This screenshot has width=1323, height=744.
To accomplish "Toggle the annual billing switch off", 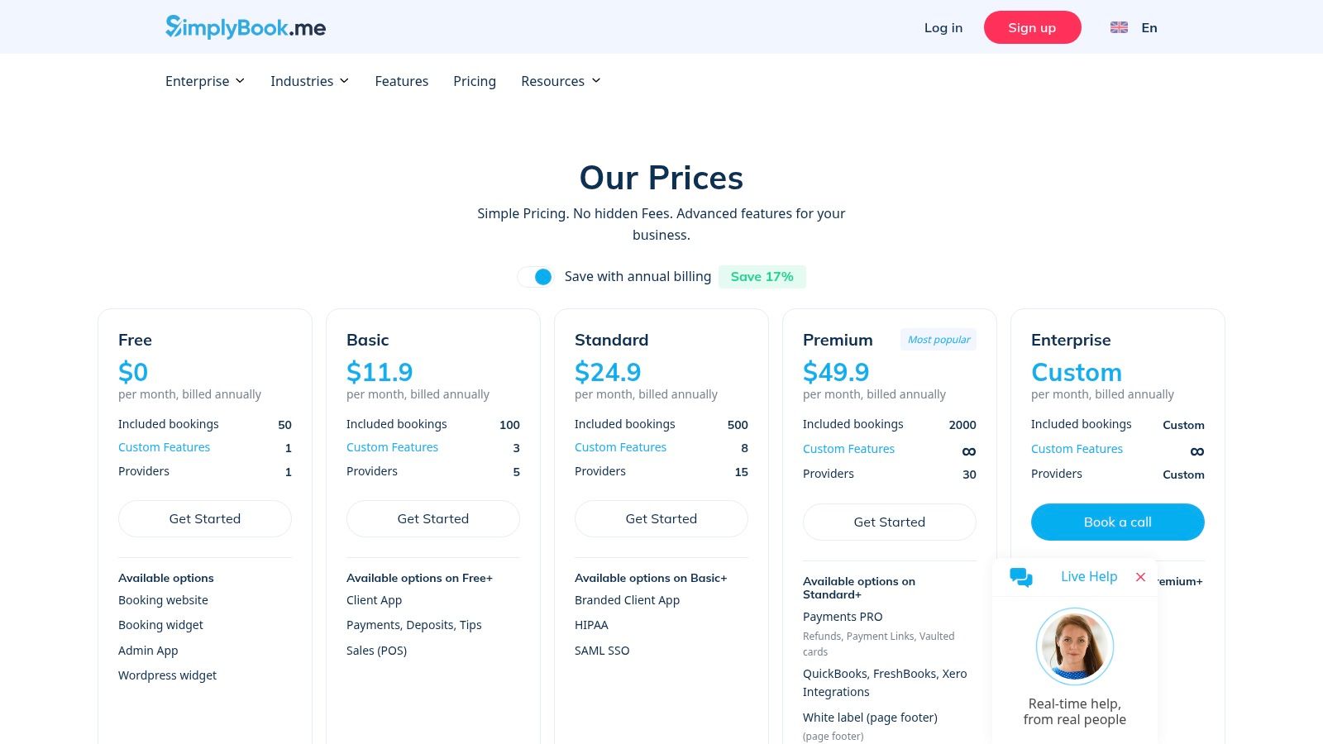I will [536, 277].
